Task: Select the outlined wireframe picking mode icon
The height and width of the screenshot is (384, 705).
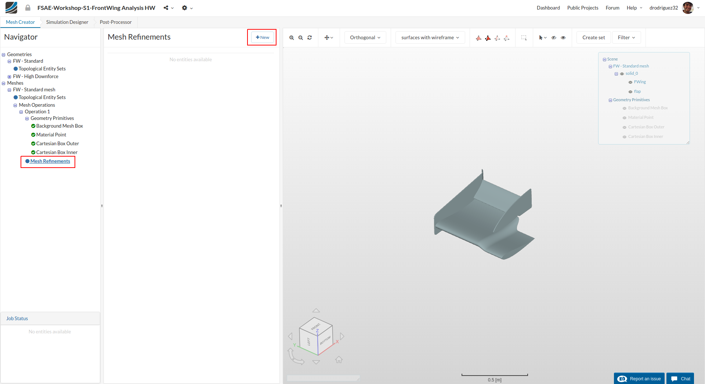Action: (497, 38)
